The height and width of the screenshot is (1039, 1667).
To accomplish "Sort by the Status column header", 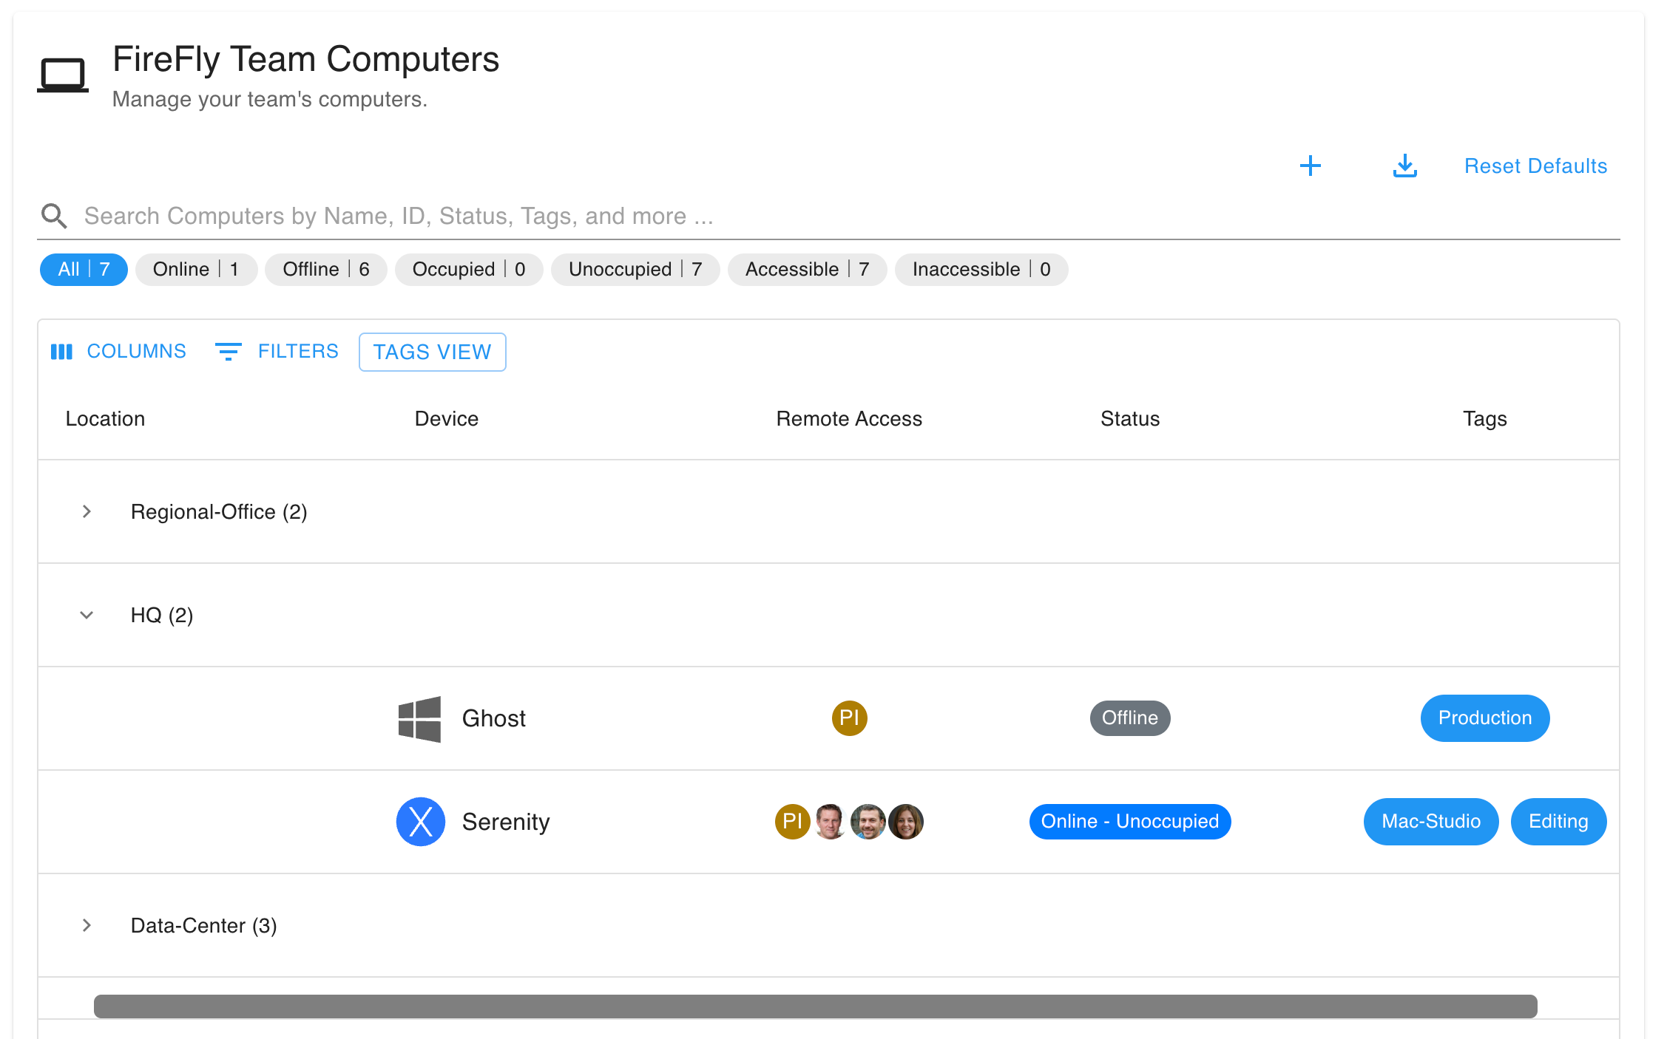I will [x=1130, y=419].
